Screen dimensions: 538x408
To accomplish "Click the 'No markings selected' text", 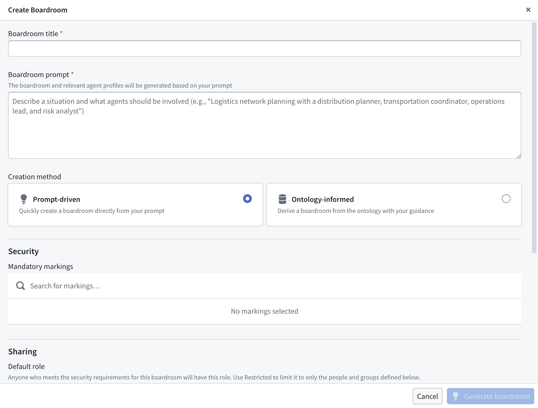I will [264, 311].
